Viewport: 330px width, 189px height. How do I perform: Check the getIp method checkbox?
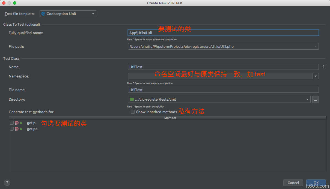click(11, 123)
